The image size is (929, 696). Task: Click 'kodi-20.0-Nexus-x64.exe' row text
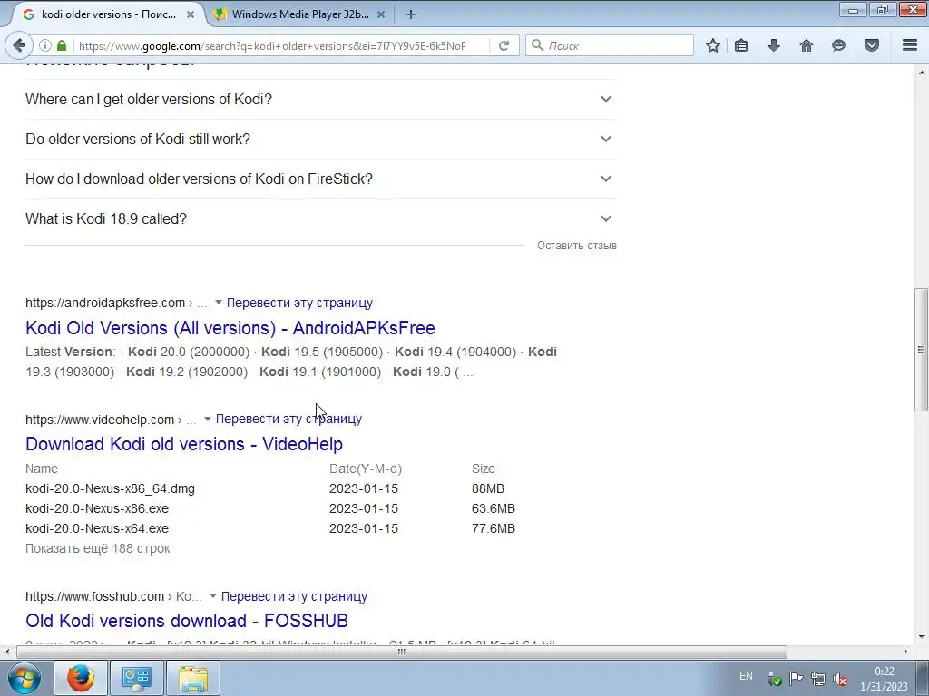tap(97, 528)
